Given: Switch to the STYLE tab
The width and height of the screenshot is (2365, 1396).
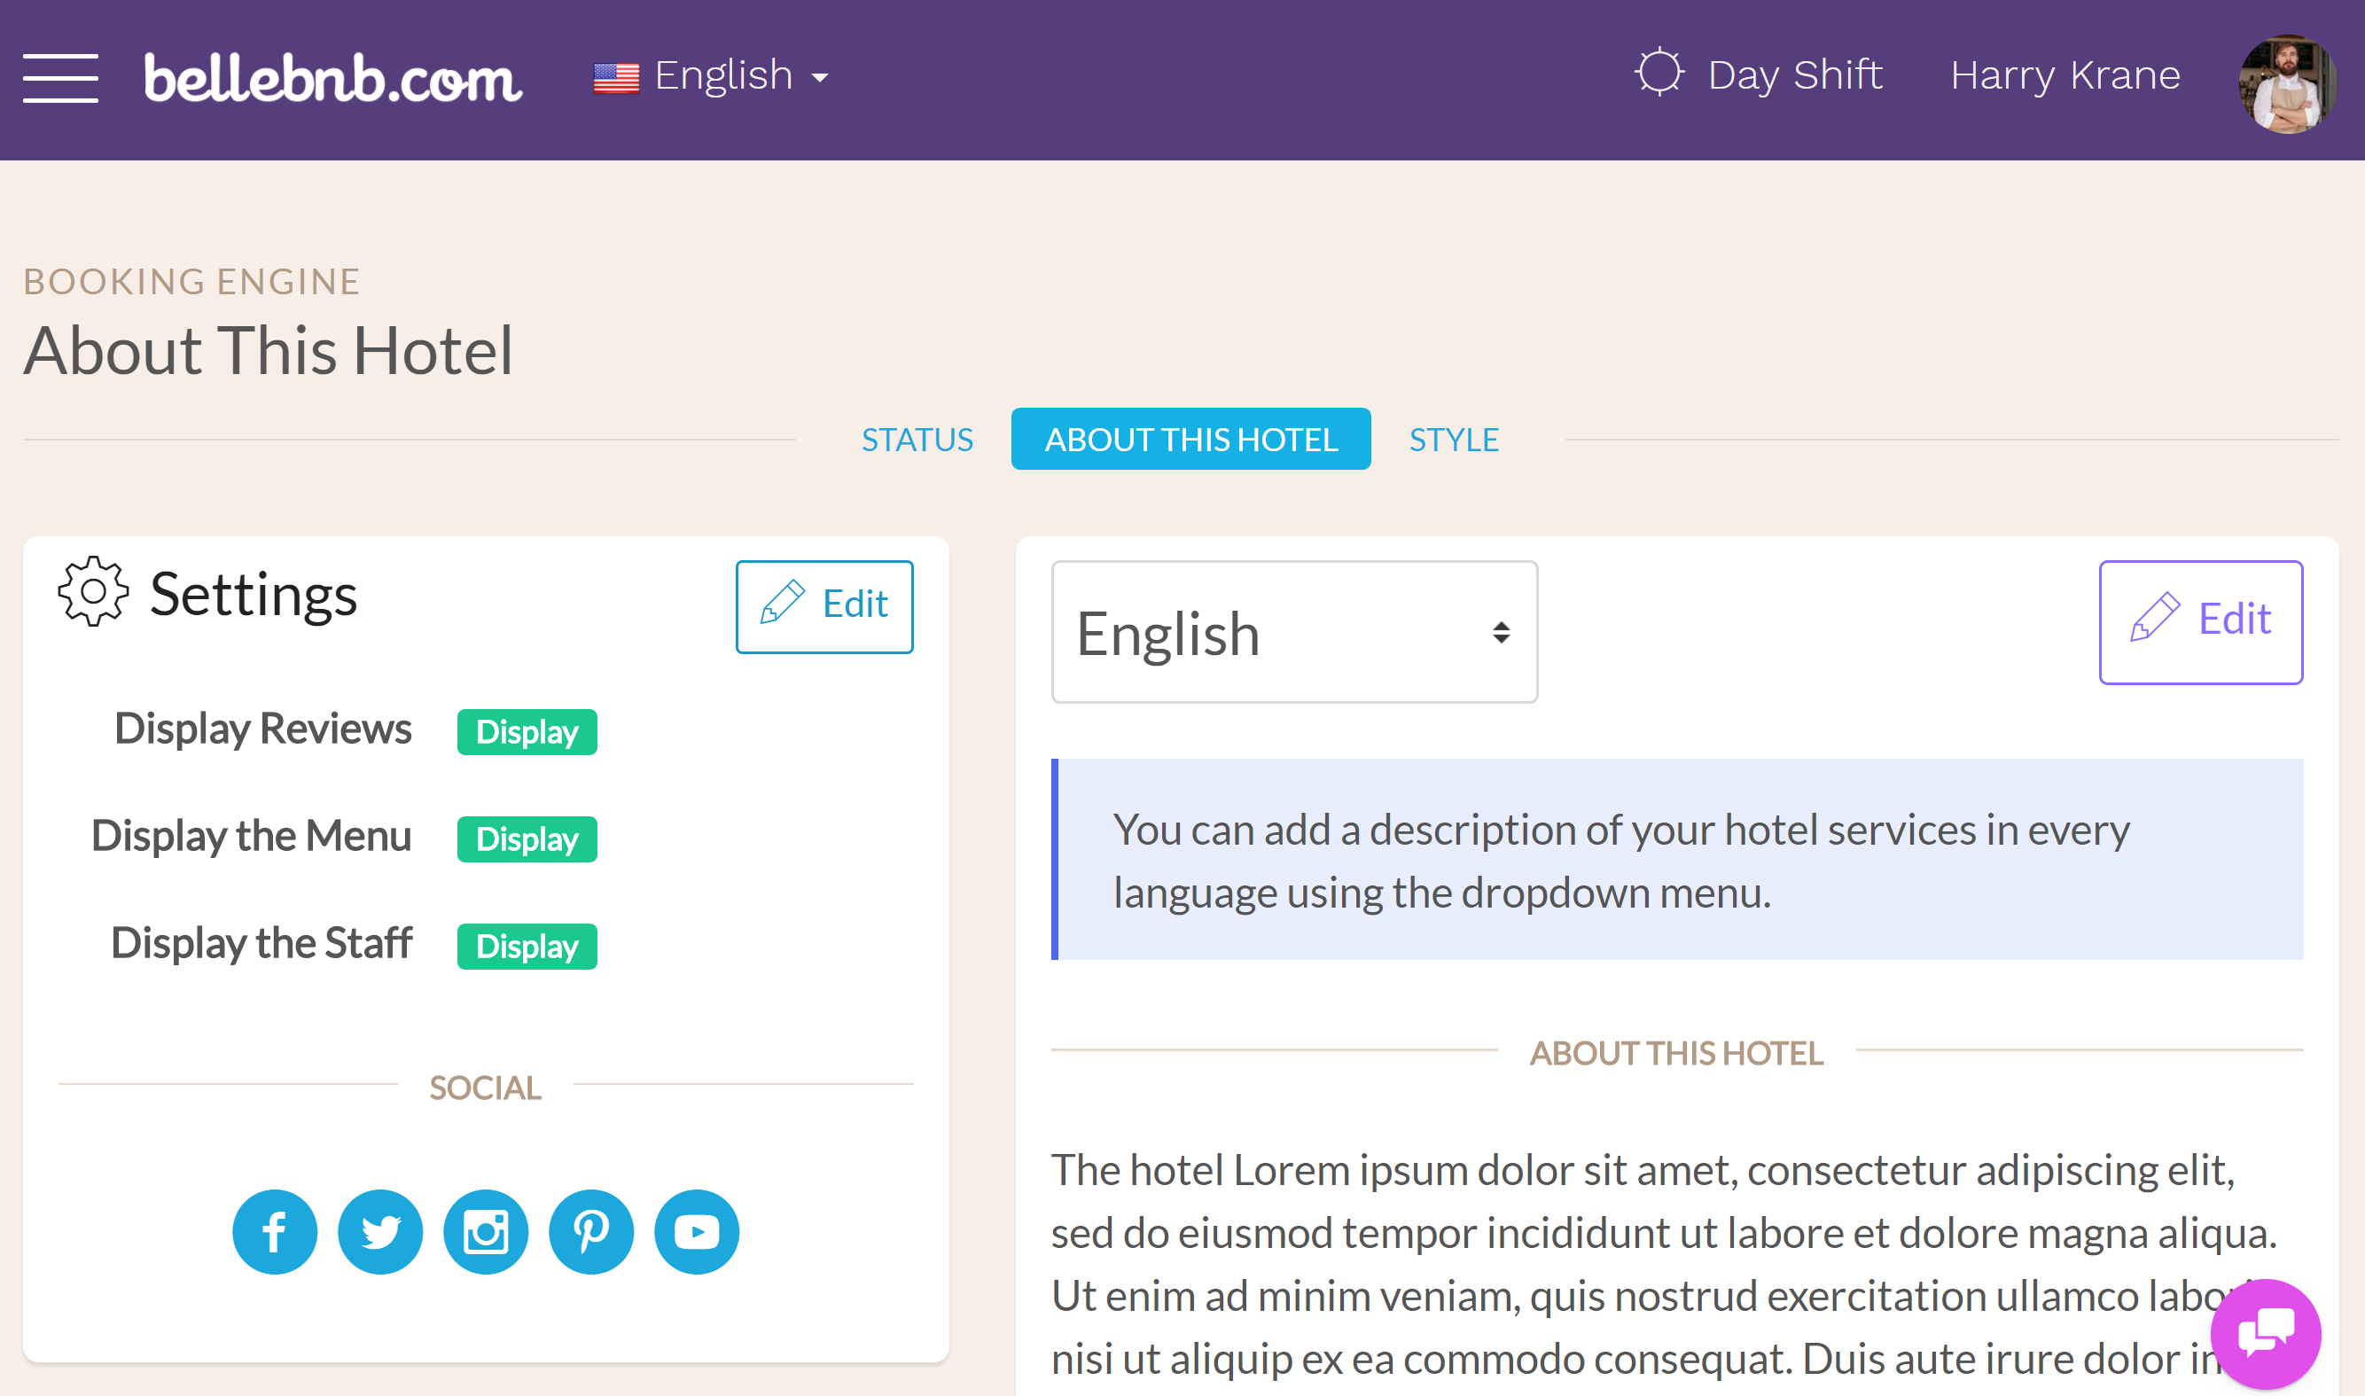Looking at the screenshot, I should (x=1453, y=437).
